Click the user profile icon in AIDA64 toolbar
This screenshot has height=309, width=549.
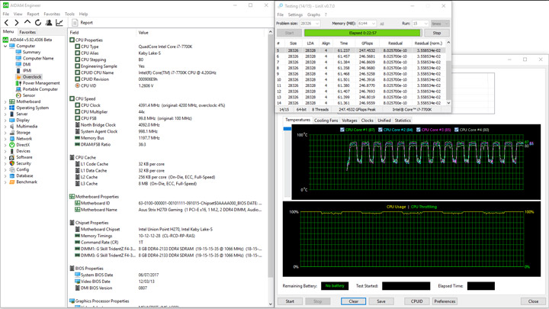[x=49, y=23]
